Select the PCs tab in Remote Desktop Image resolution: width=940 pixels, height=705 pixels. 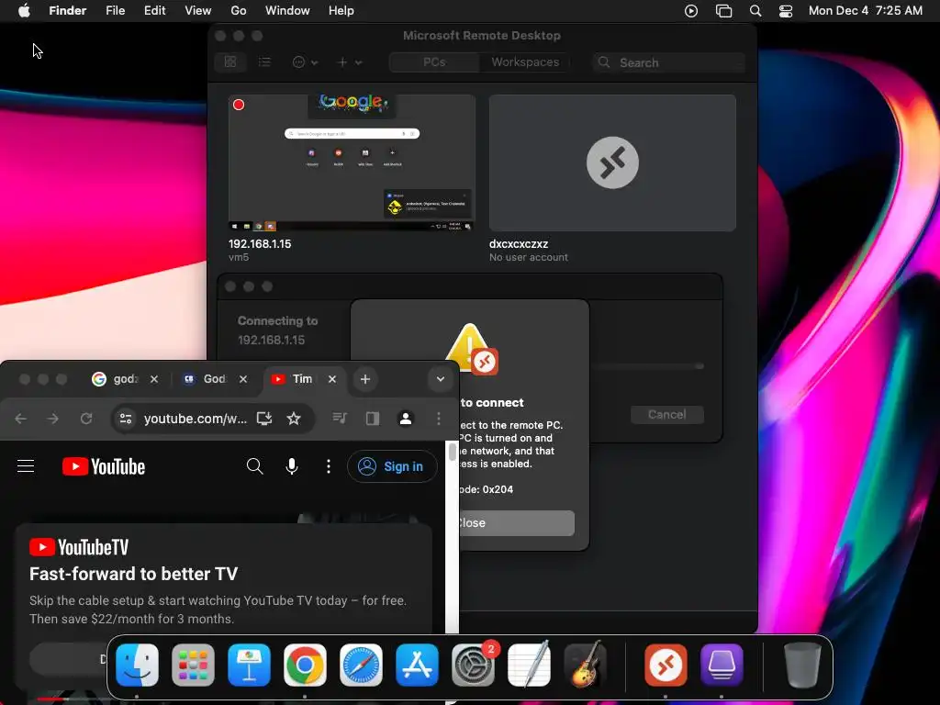click(434, 62)
